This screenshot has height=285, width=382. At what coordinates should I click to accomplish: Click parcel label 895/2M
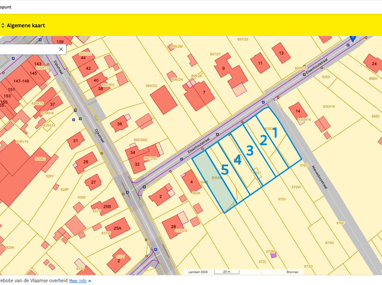pos(177,46)
